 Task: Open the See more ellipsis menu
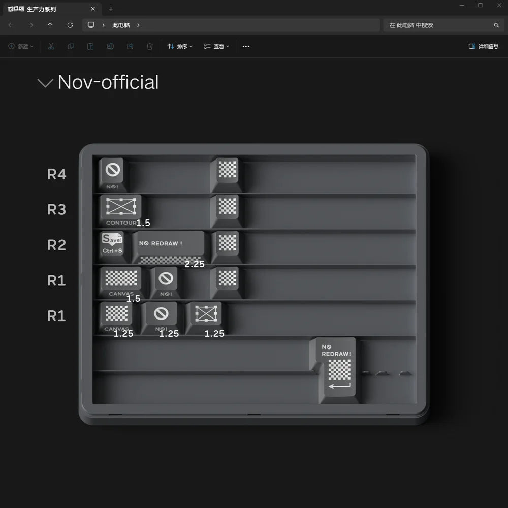coord(246,46)
